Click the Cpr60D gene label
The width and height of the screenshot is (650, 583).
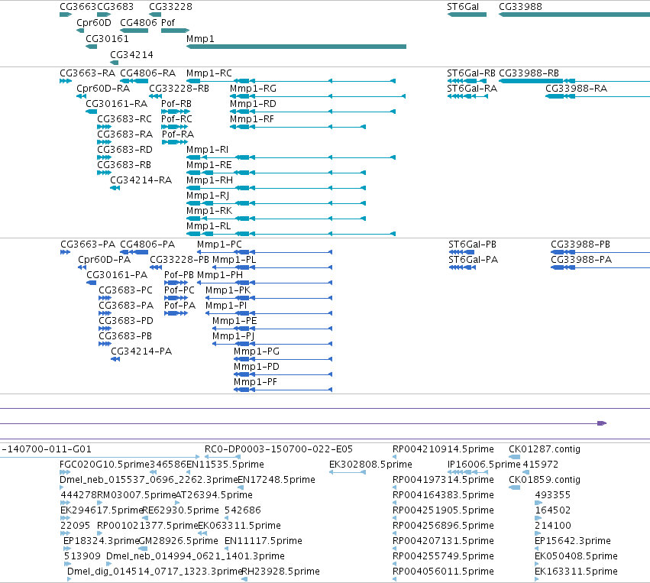(x=94, y=22)
